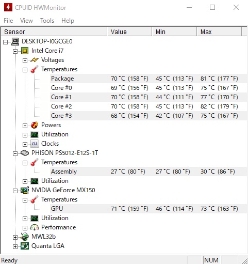
Task: Click the Value column header
Action: pyautogui.click(x=129, y=32)
